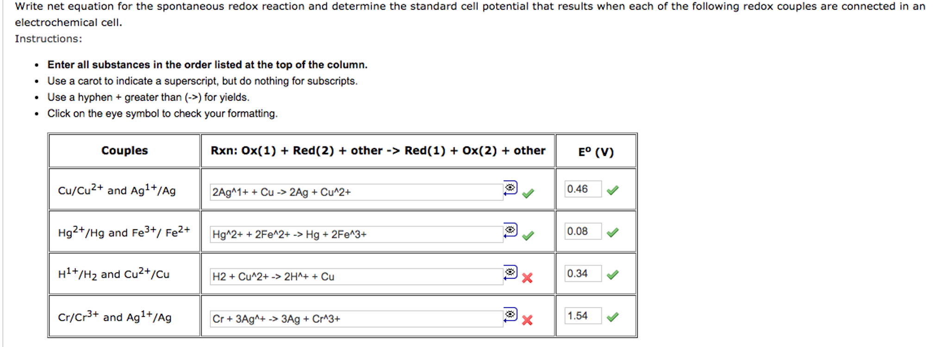Click the bolded instruction about substance order
The image size is (947, 347).
pyautogui.click(x=207, y=65)
